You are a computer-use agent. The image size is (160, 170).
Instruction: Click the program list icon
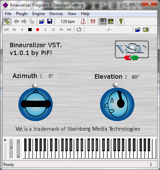[32, 22]
